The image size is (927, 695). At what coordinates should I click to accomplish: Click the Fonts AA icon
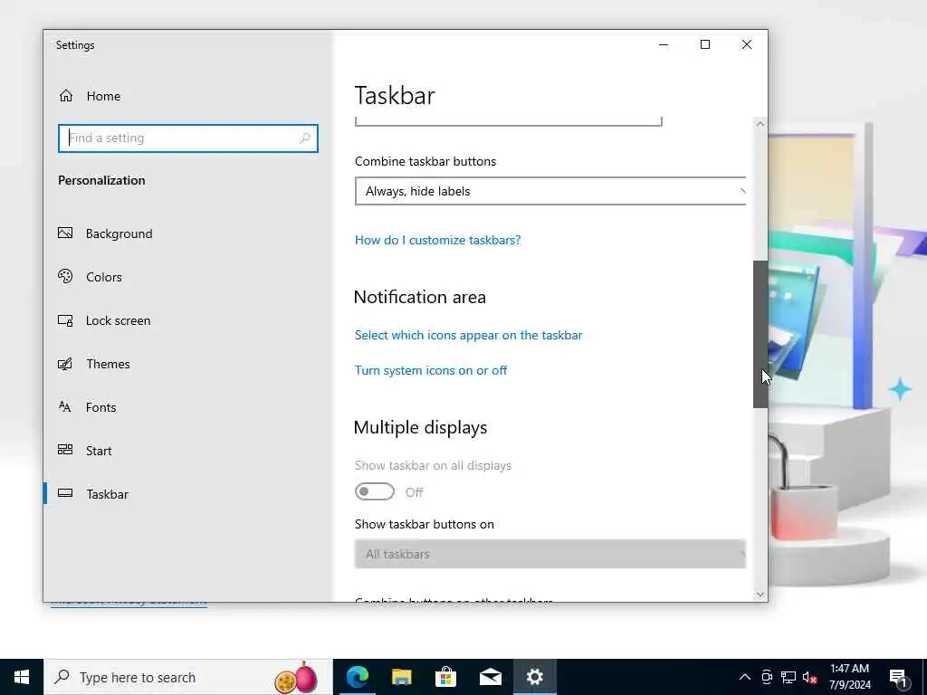pos(65,406)
